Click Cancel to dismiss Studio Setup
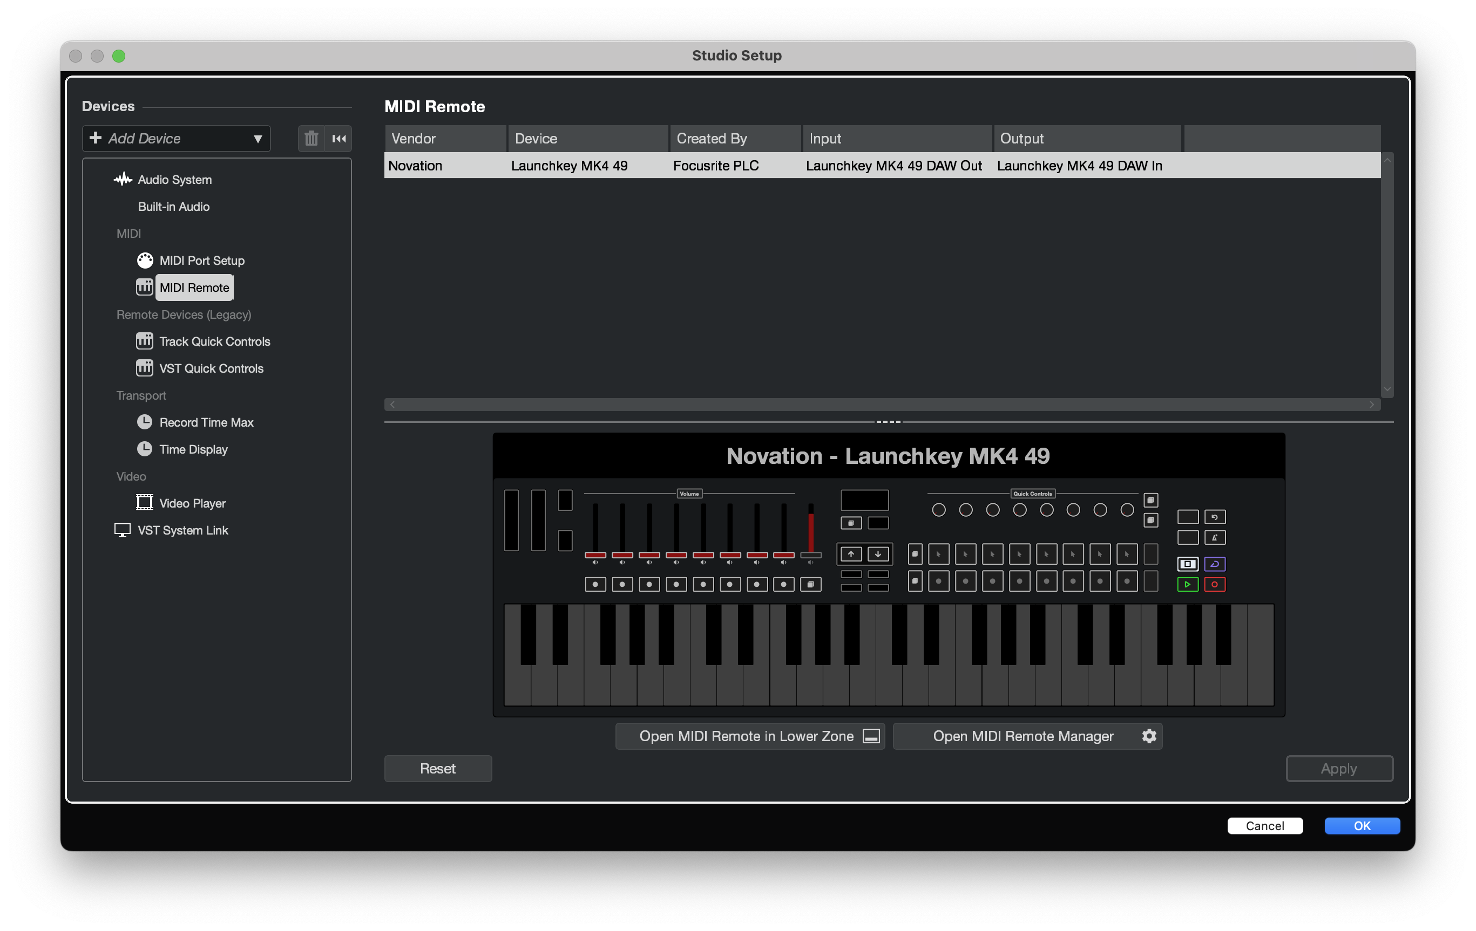1476x931 pixels. click(1264, 825)
